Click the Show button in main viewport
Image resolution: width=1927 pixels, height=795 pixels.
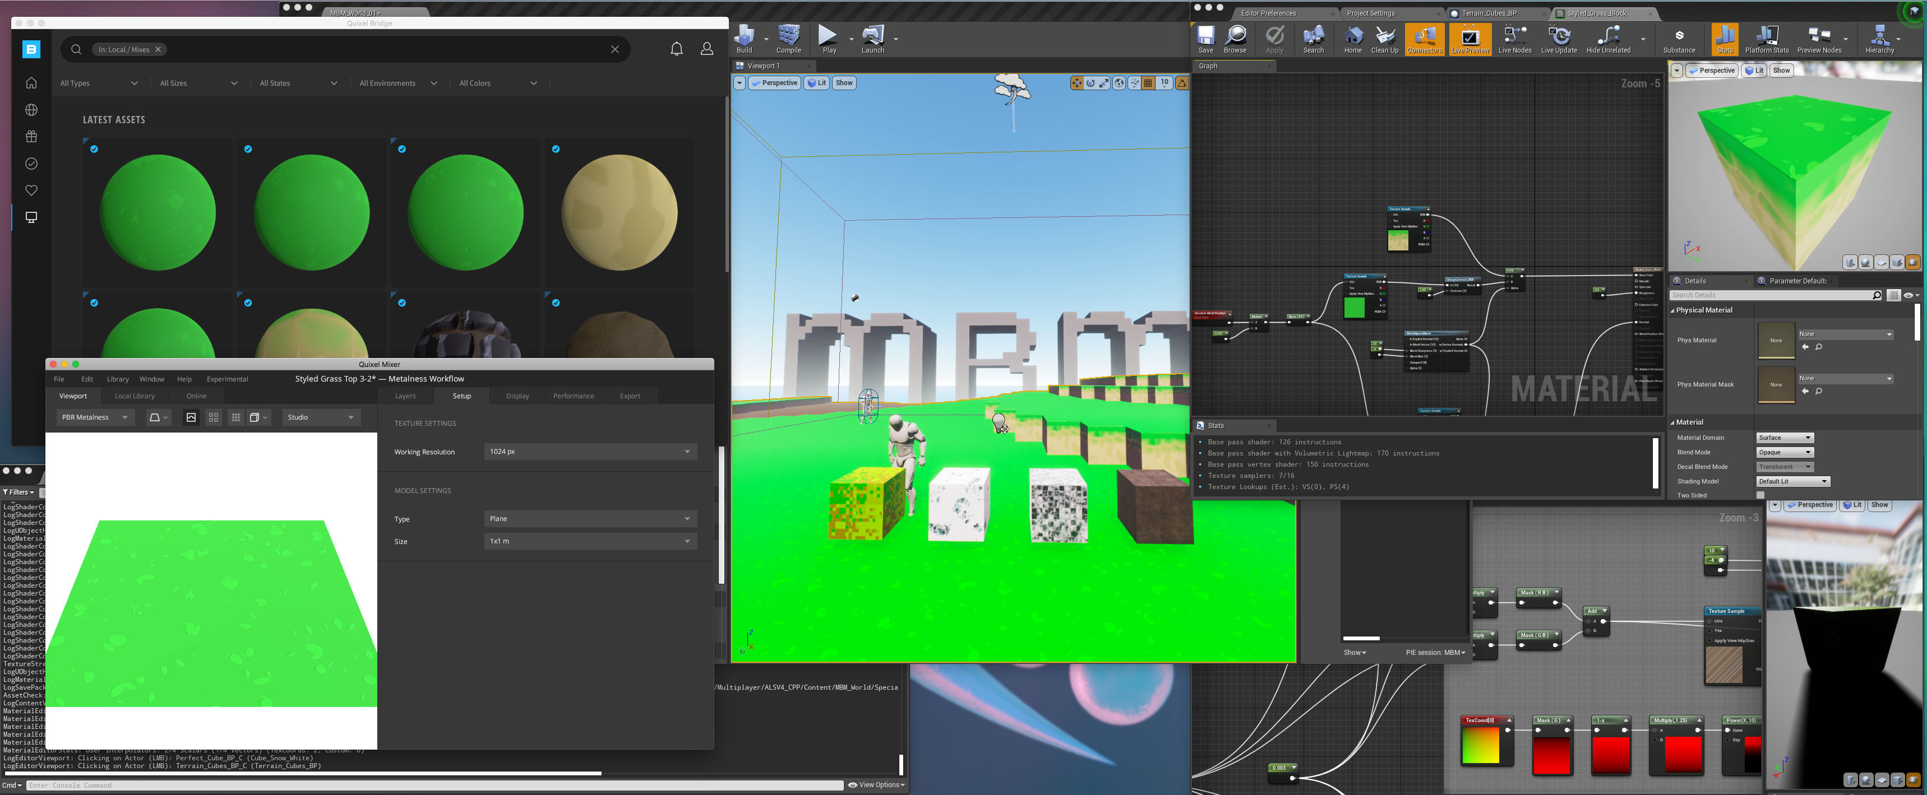[x=844, y=83]
